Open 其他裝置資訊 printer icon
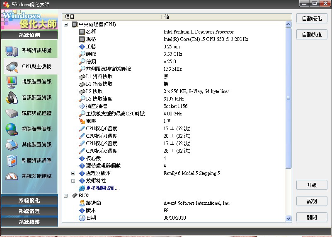The image size is (332, 237). (x=12, y=145)
